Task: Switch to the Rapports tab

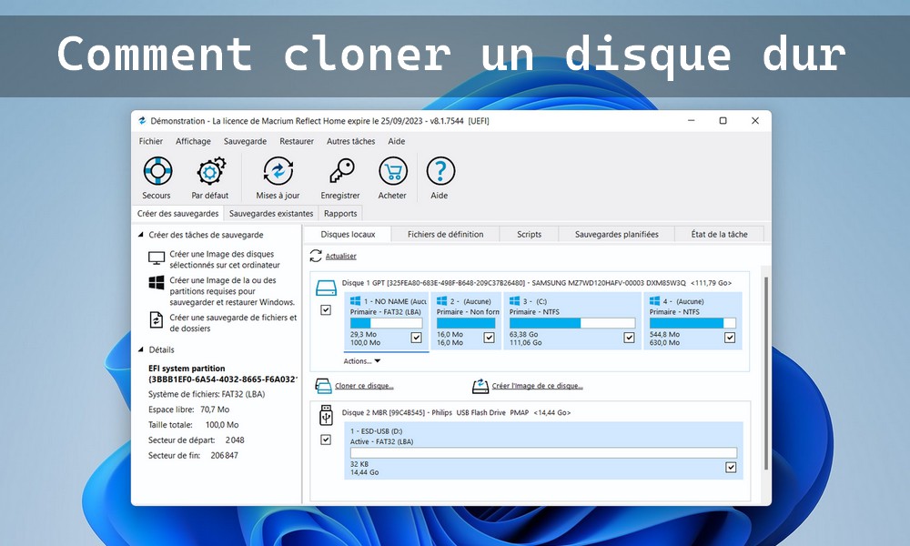Action: (x=340, y=214)
